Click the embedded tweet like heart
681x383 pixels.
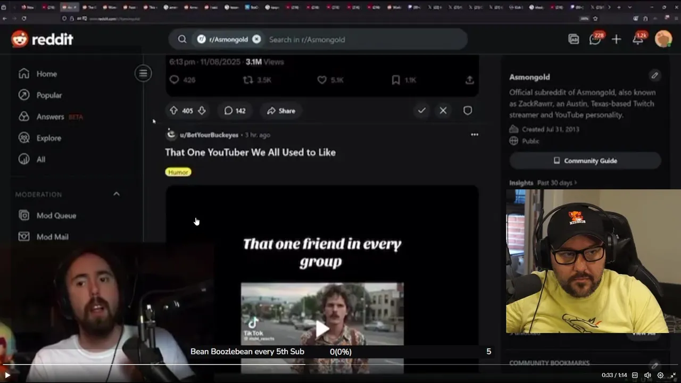pyautogui.click(x=321, y=80)
